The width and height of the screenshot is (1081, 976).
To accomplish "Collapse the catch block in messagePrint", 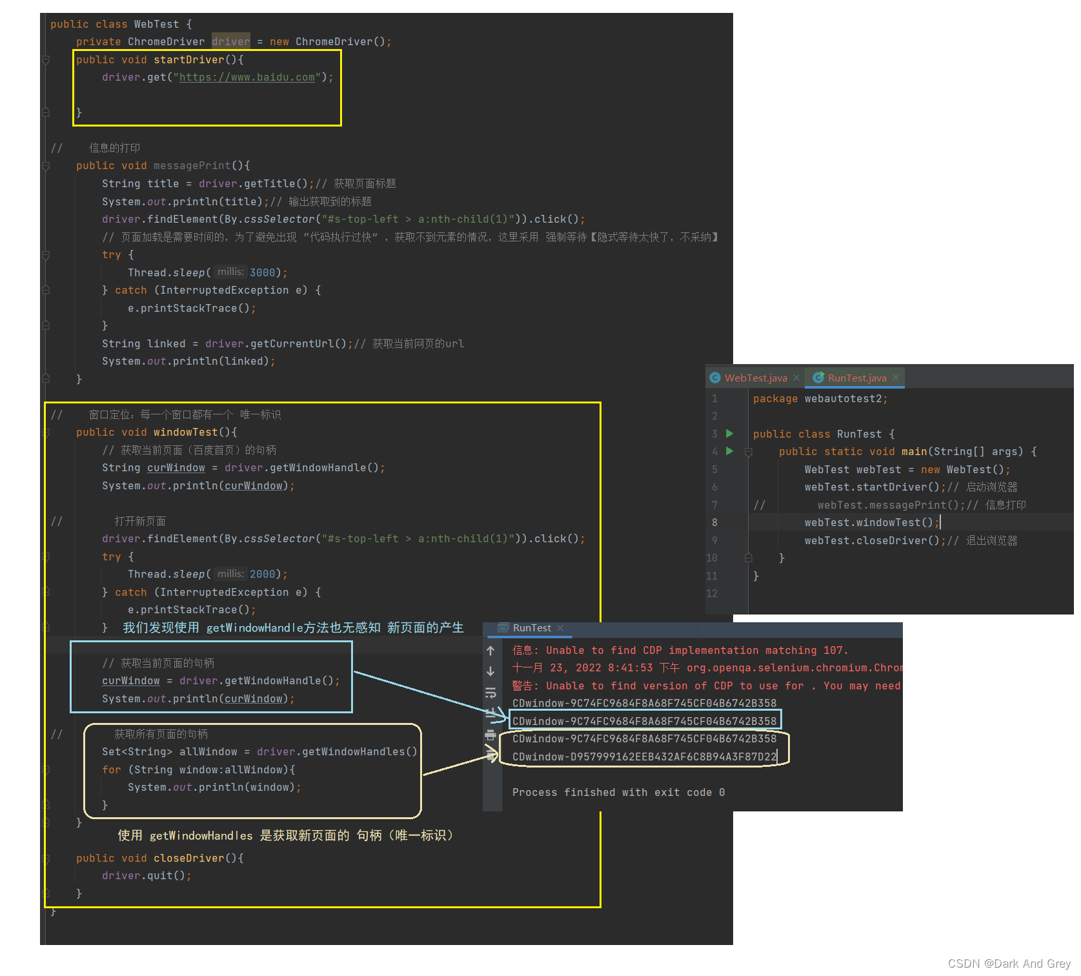I will [x=46, y=290].
